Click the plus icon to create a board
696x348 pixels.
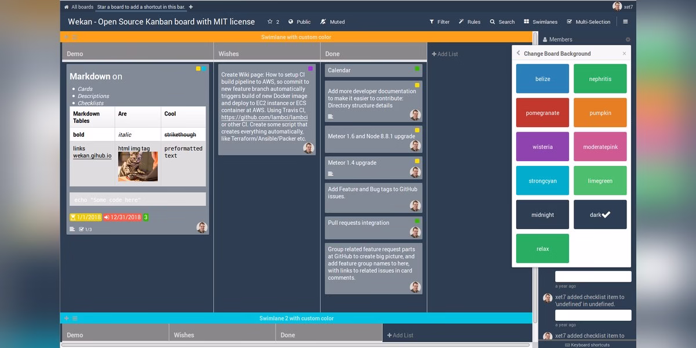pos(191,7)
